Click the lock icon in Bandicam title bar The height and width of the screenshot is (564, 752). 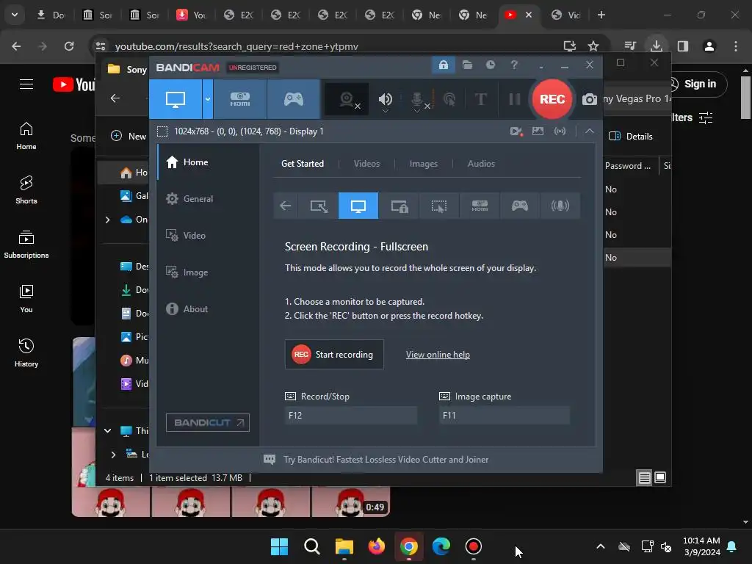tap(443, 65)
